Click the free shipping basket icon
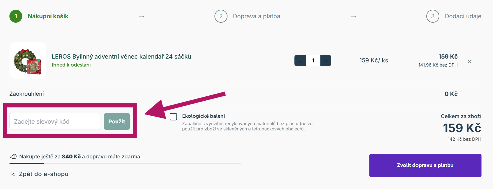 point(13,157)
